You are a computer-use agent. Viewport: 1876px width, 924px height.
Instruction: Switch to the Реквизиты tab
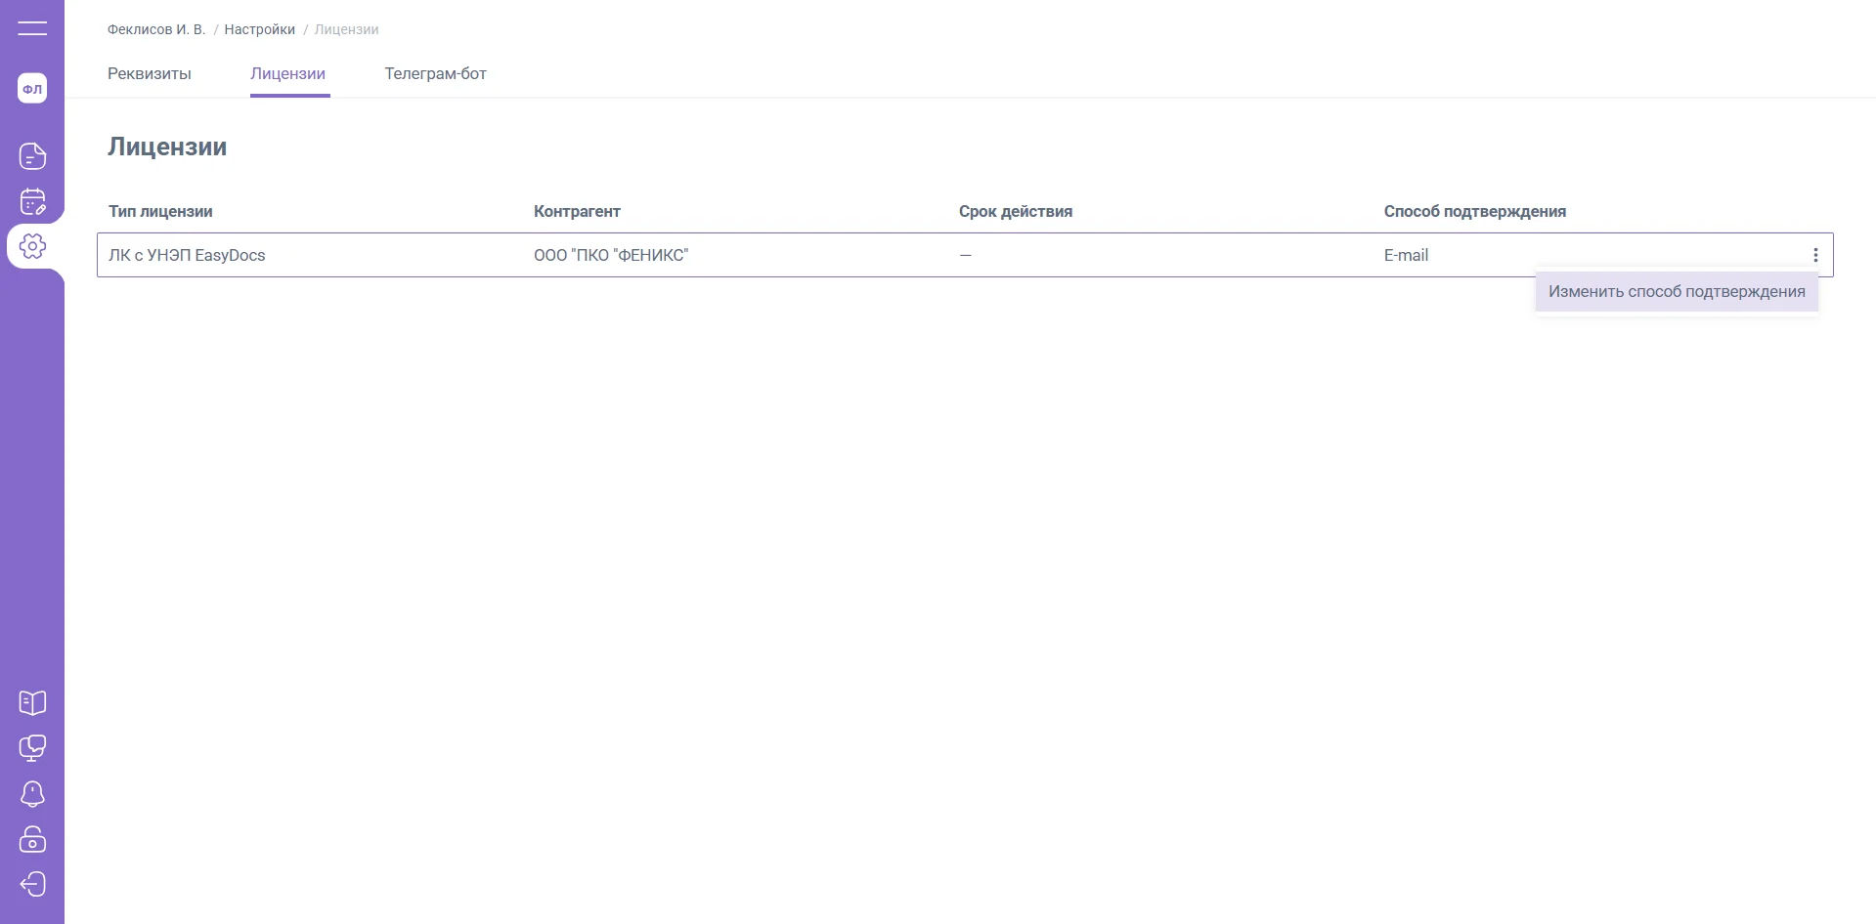click(150, 74)
